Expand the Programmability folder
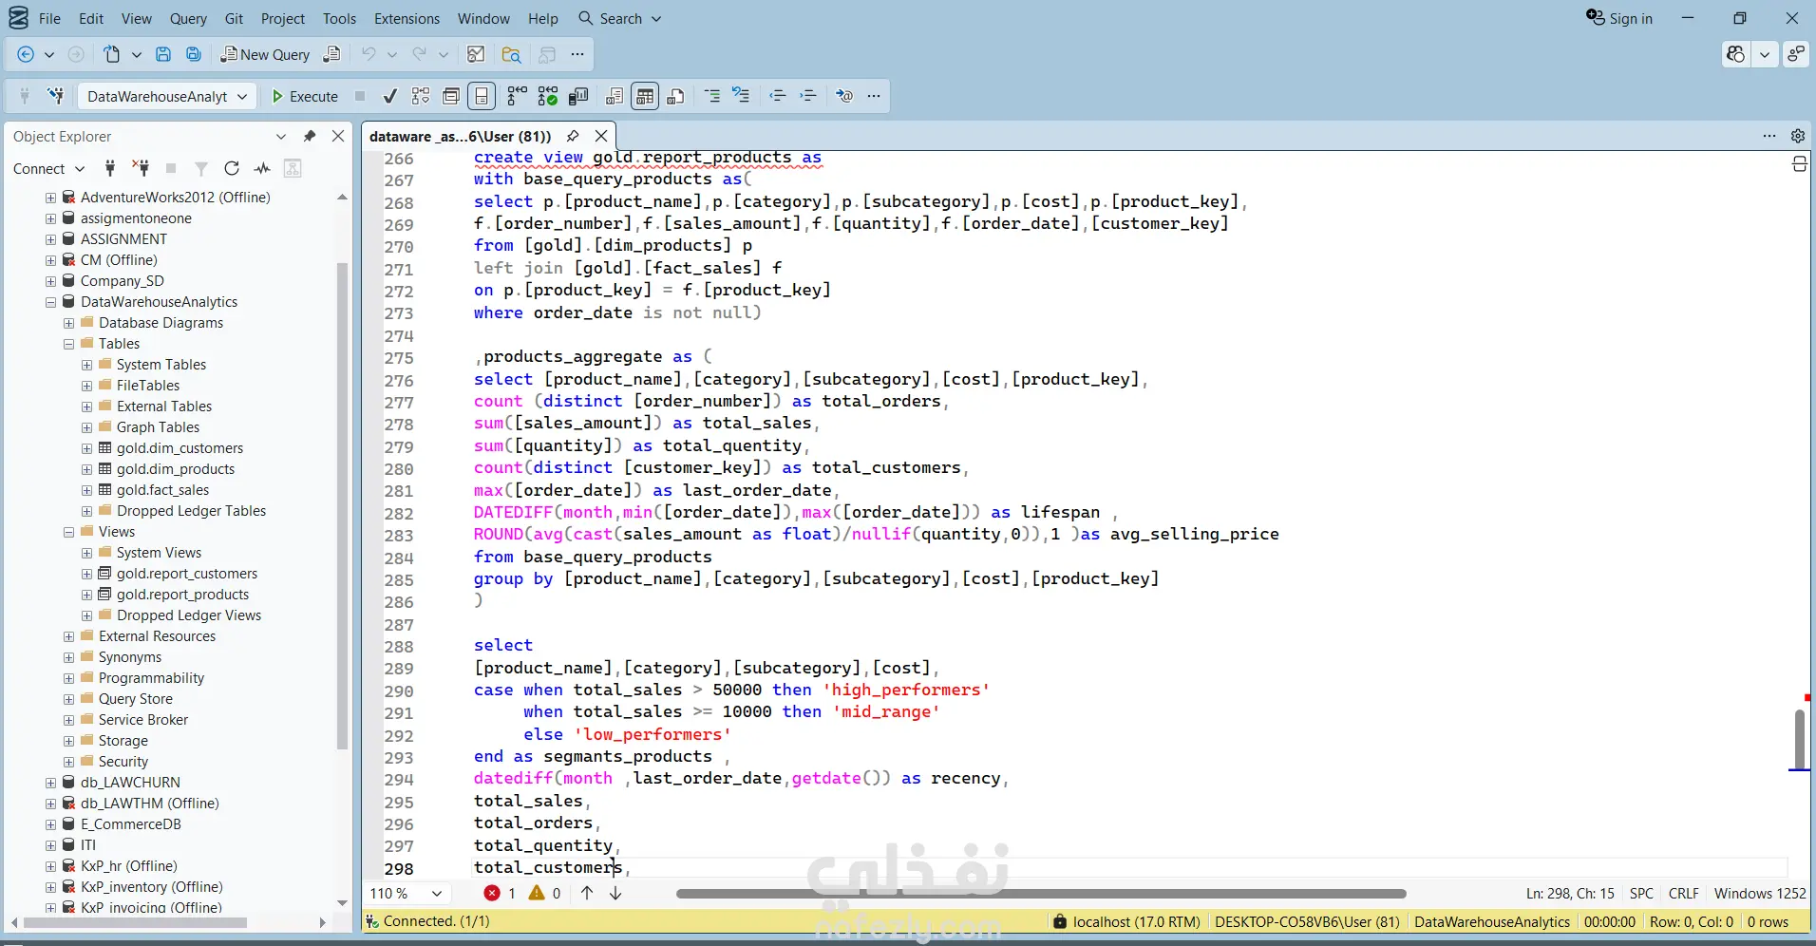1816x946 pixels. click(x=68, y=678)
